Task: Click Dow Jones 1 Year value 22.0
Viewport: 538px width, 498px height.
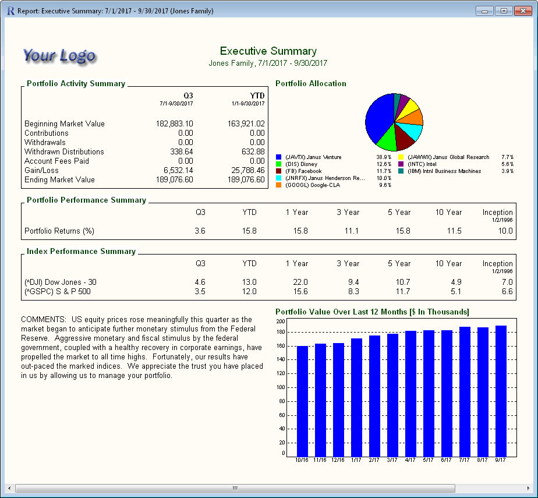Action: 300,282
